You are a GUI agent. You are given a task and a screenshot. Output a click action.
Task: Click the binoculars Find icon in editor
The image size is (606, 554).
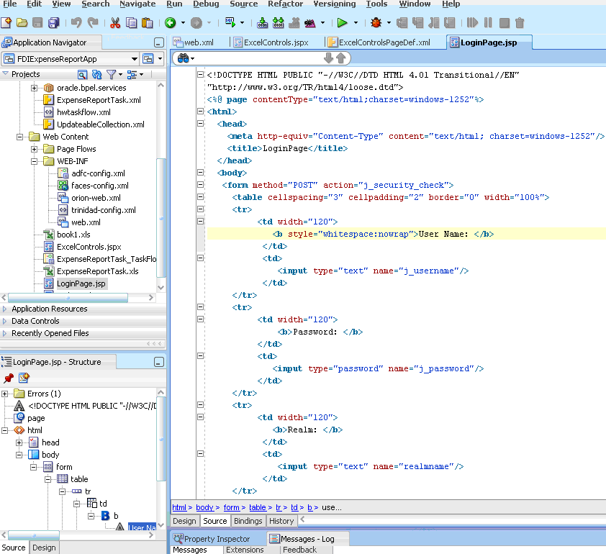183,58
